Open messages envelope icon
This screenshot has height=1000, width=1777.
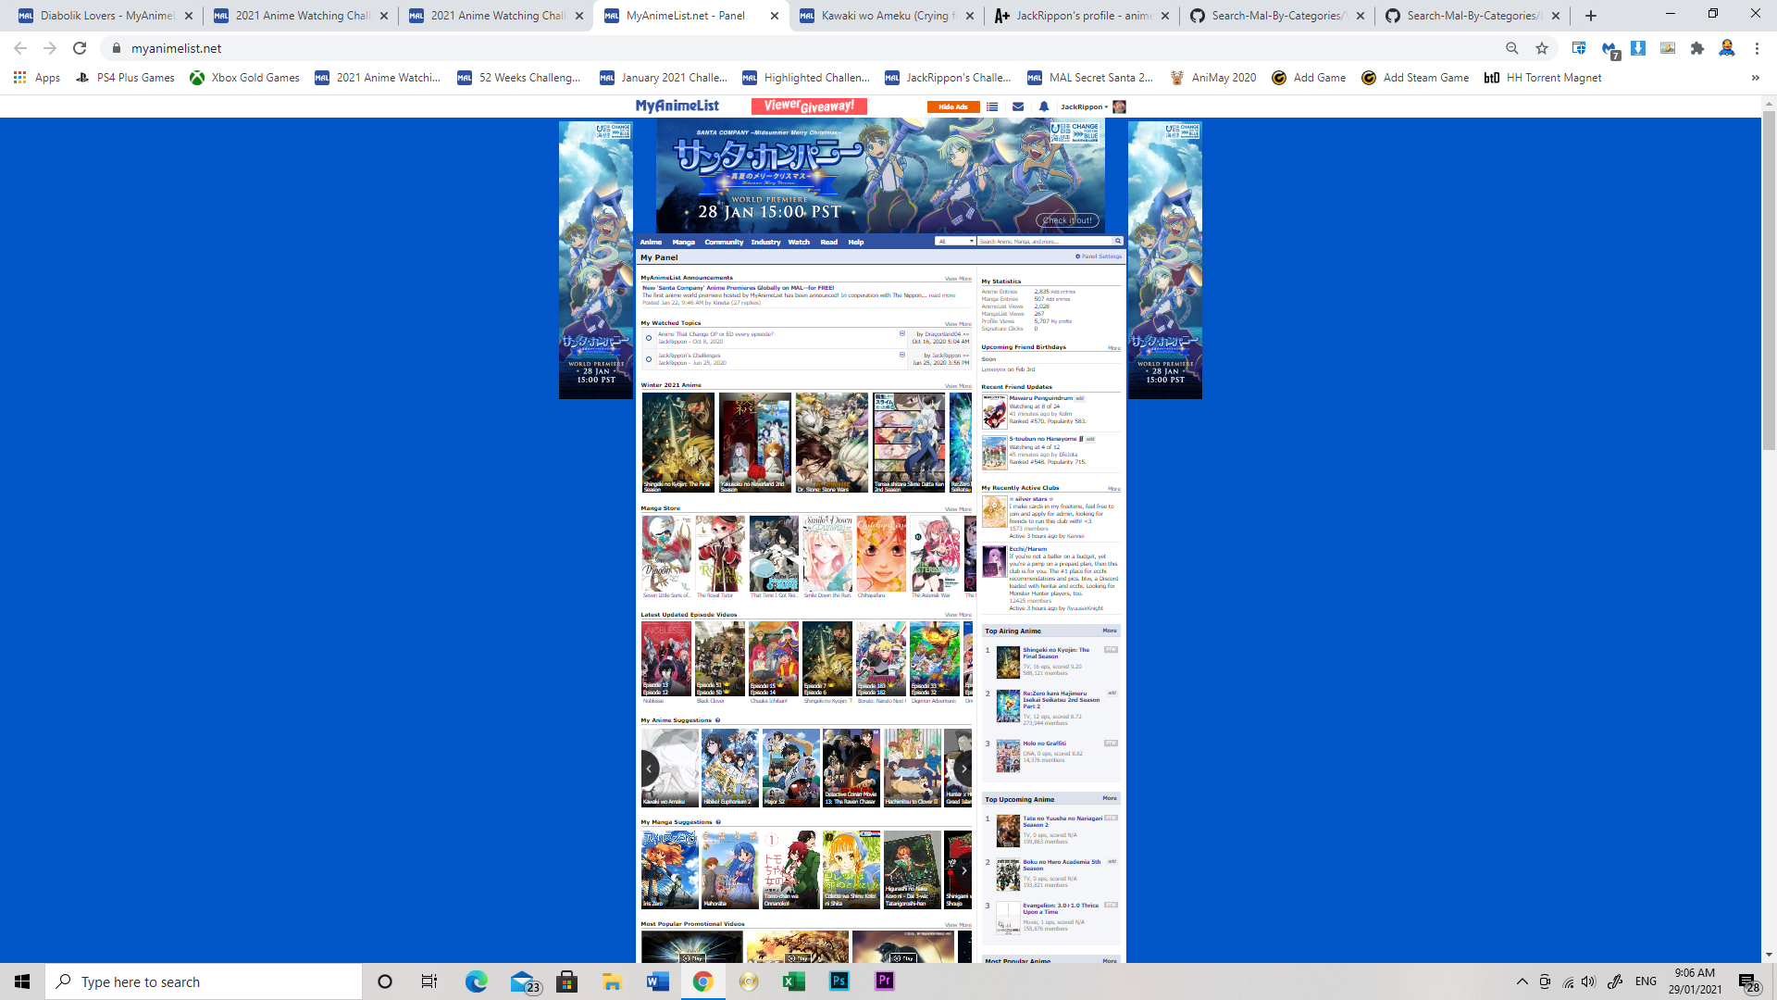(1018, 106)
